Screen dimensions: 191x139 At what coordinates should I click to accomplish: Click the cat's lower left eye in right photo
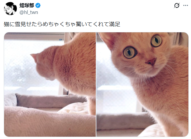[130, 52]
